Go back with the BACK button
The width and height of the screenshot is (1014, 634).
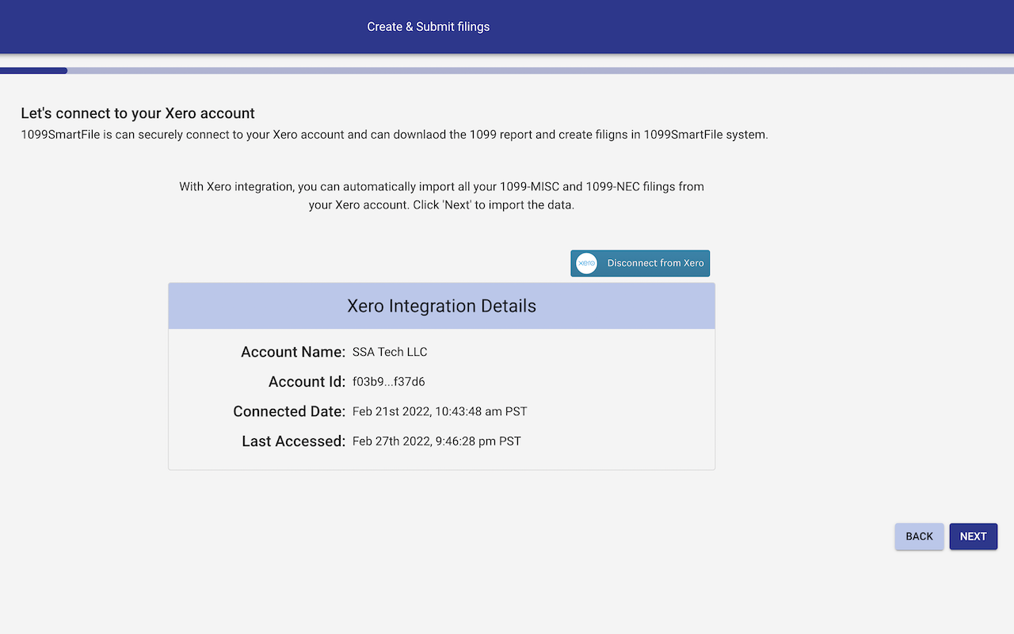pos(919,537)
